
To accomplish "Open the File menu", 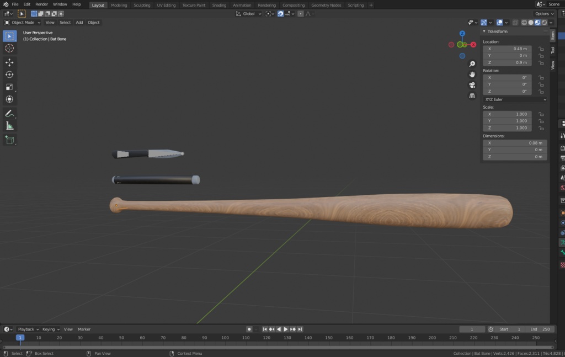I will (15, 4).
